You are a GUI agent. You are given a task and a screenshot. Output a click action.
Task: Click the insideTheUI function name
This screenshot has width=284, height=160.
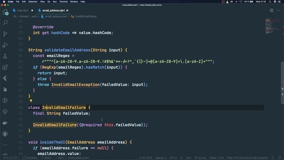tap(52, 142)
